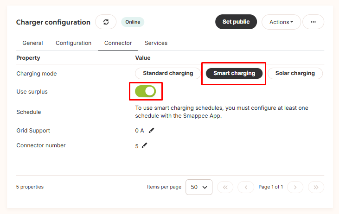Select the Connector tab
The width and height of the screenshot is (339, 214).
point(118,43)
